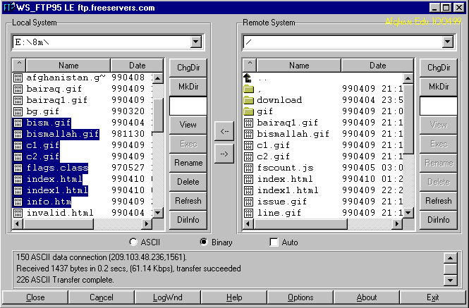Select the Binary transfer mode
The height and width of the screenshot is (308, 469).
tap(204, 242)
